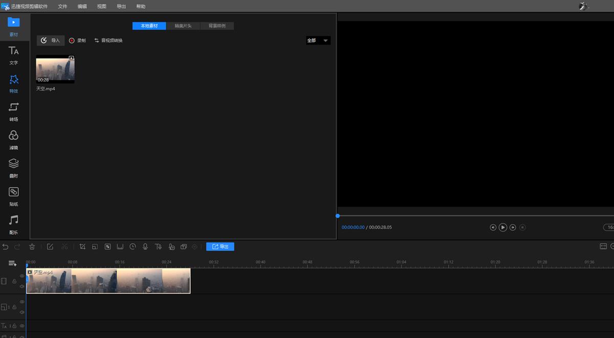Mute the main video track audio
Image resolution: width=614 pixels, height=338 pixels.
click(22, 286)
